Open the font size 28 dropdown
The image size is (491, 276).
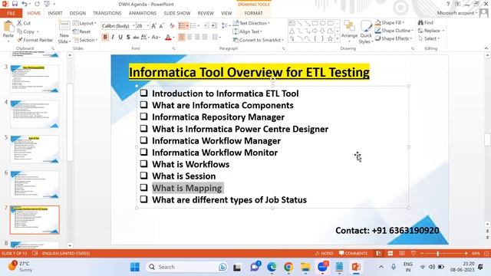[148, 26]
